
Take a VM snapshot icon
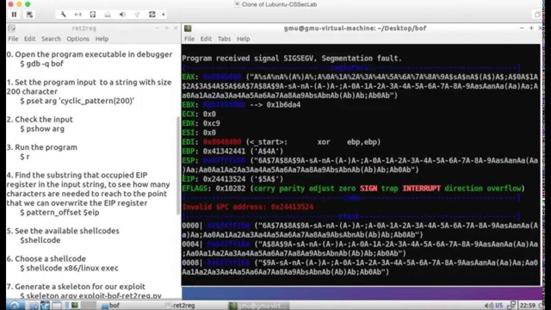coord(29,14)
